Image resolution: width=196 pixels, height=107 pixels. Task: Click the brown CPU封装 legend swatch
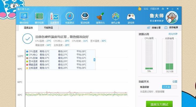pyautogui.click(x=27, y=58)
